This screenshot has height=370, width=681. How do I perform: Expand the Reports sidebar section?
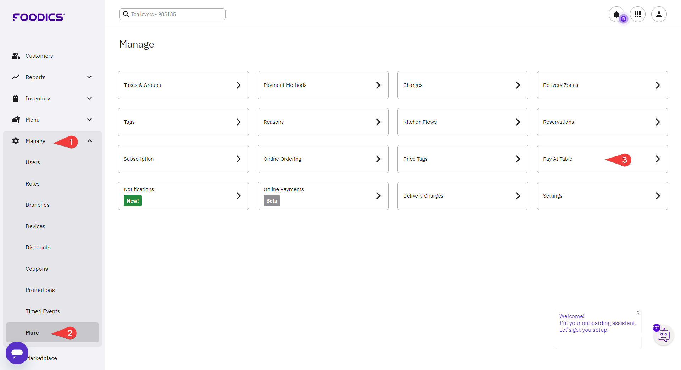(89, 77)
